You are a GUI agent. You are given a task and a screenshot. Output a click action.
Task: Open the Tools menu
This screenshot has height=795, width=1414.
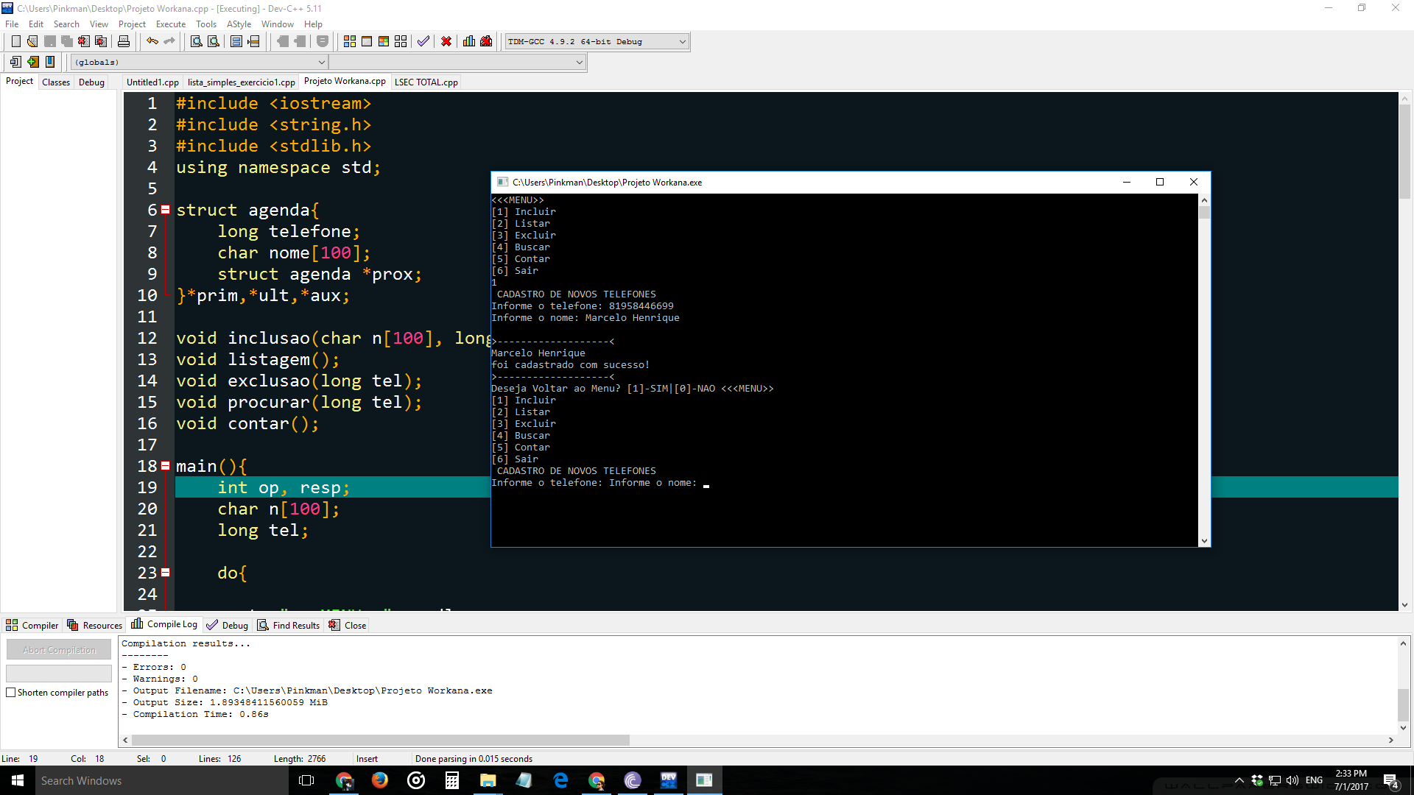pyautogui.click(x=206, y=24)
